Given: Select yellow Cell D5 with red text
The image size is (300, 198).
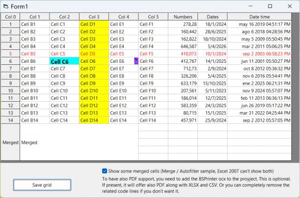Looking at the screenshot, I should click(94, 54).
